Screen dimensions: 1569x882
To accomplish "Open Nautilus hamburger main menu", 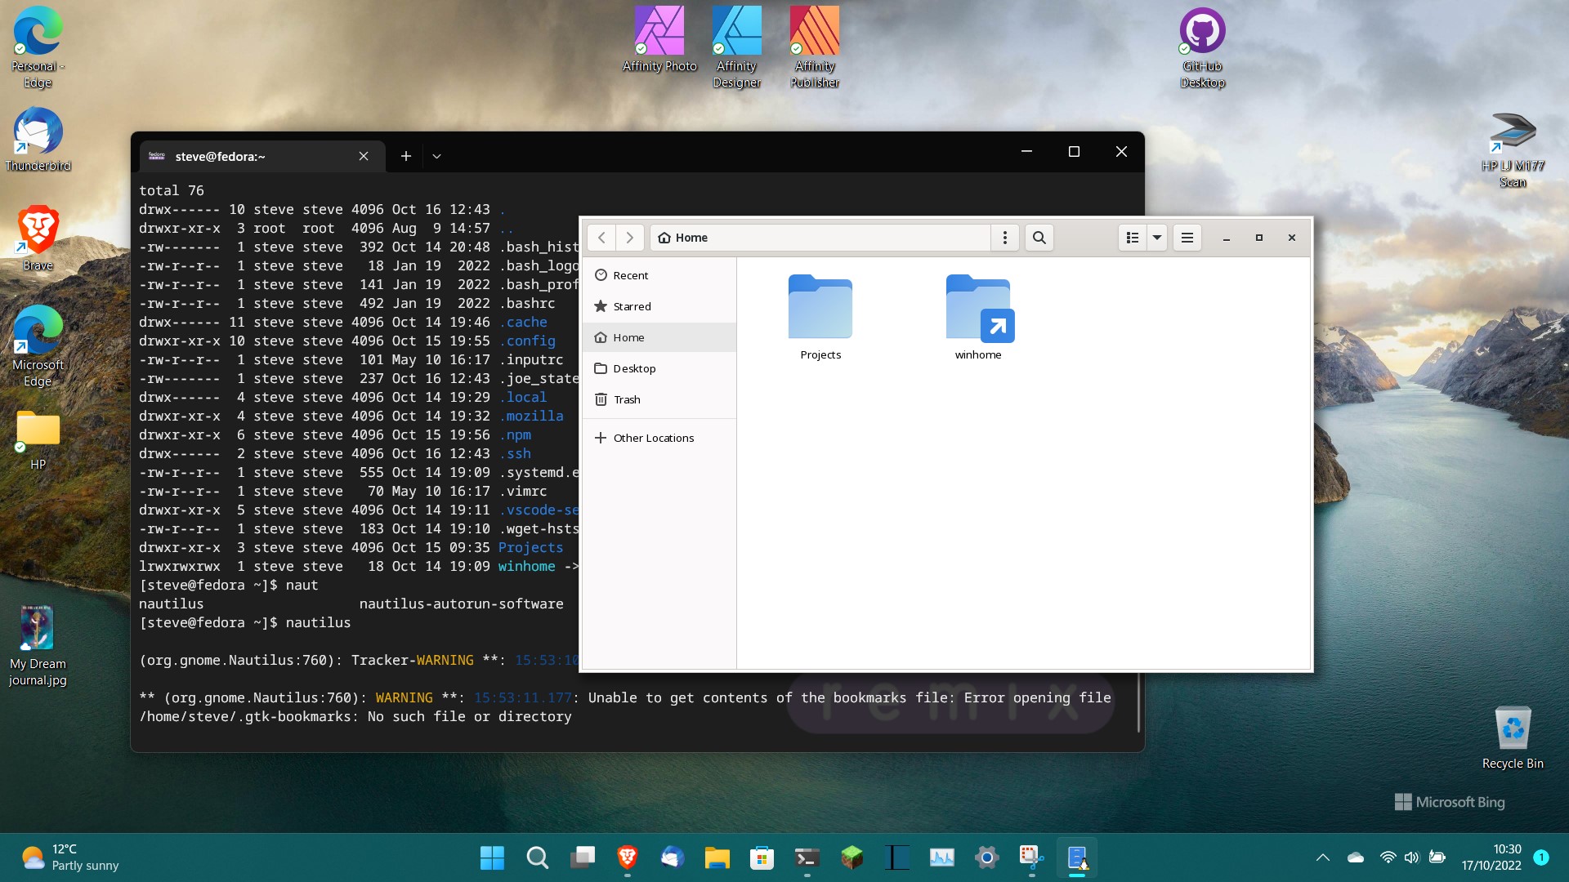I will click(1187, 238).
